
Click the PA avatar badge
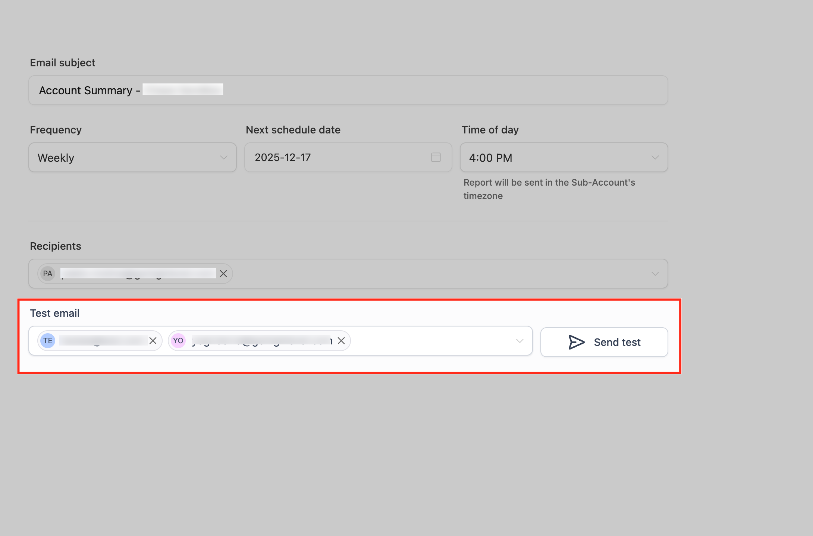tap(48, 274)
